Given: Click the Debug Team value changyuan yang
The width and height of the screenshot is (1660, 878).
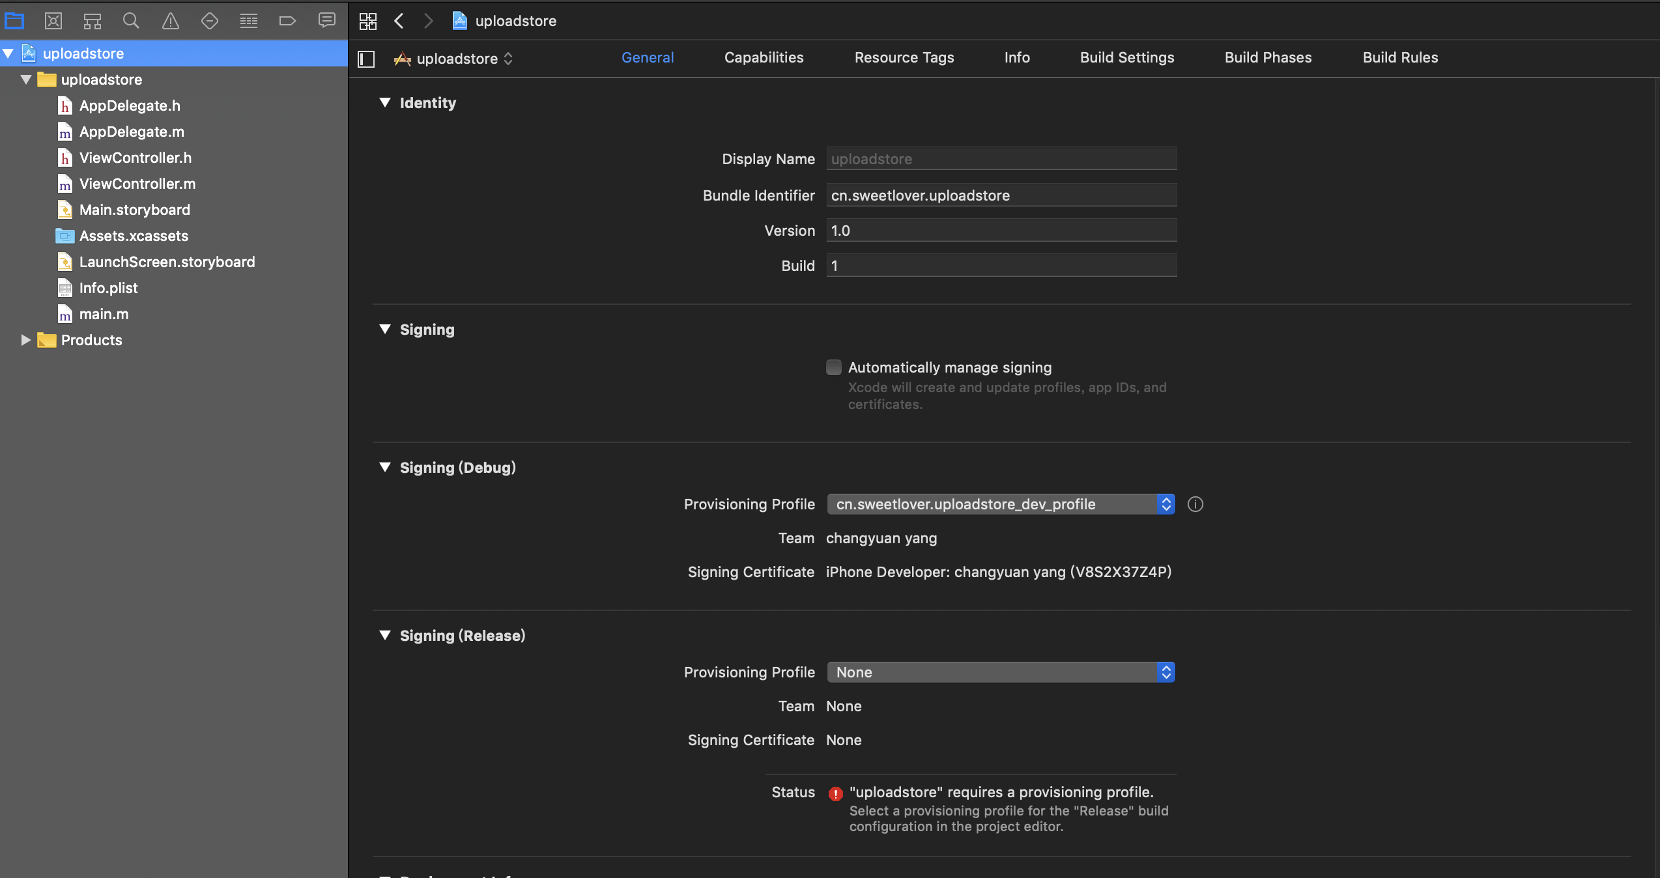Looking at the screenshot, I should [881, 538].
